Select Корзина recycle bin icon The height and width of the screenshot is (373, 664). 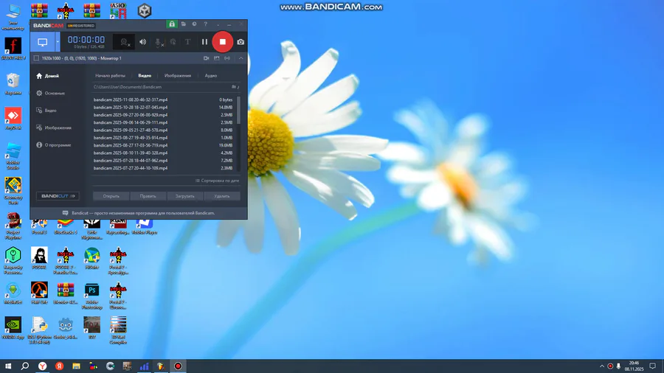(x=13, y=84)
